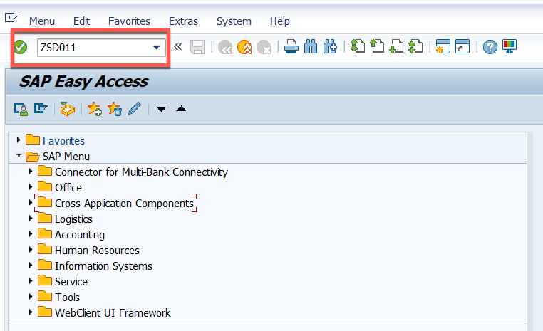Click the Add to Favorites star icon
Image resolution: width=543 pixels, height=331 pixels.
(94, 109)
